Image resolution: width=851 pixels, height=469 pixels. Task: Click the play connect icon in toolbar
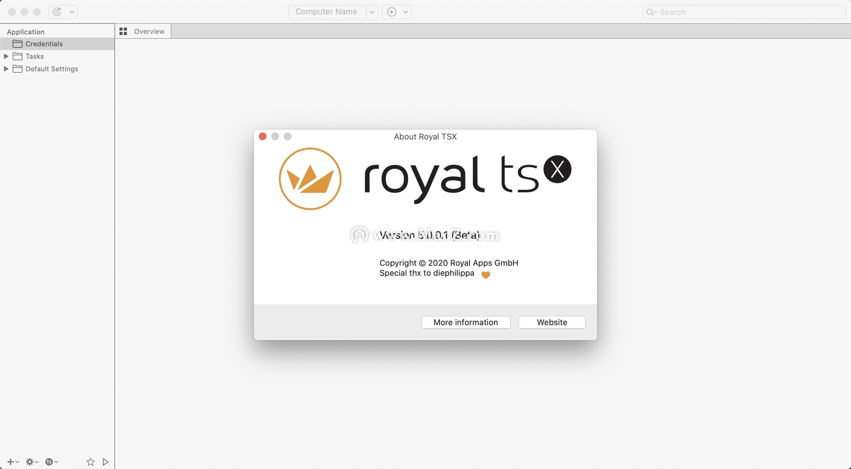(392, 12)
